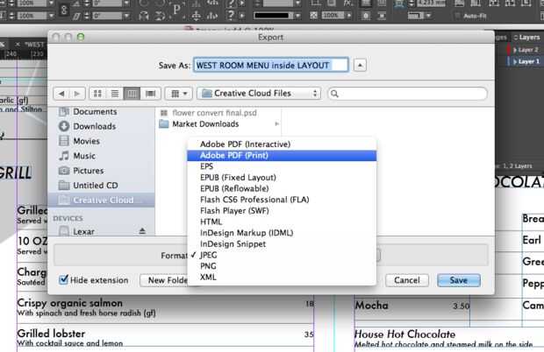Eject the Lexar drive
544x352 pixels.
(142, 231)
